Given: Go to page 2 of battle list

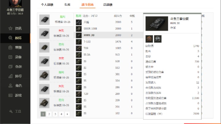Looking at the screenshot, I should 49,114.
